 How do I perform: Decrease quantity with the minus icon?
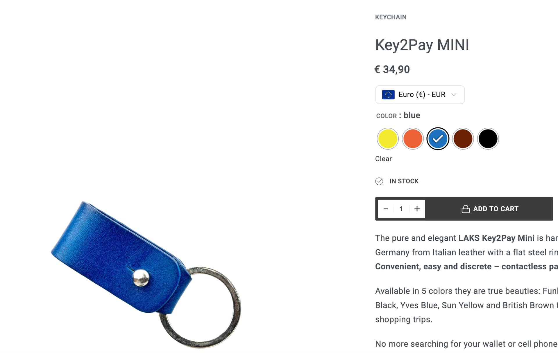(x=386, y=209)
